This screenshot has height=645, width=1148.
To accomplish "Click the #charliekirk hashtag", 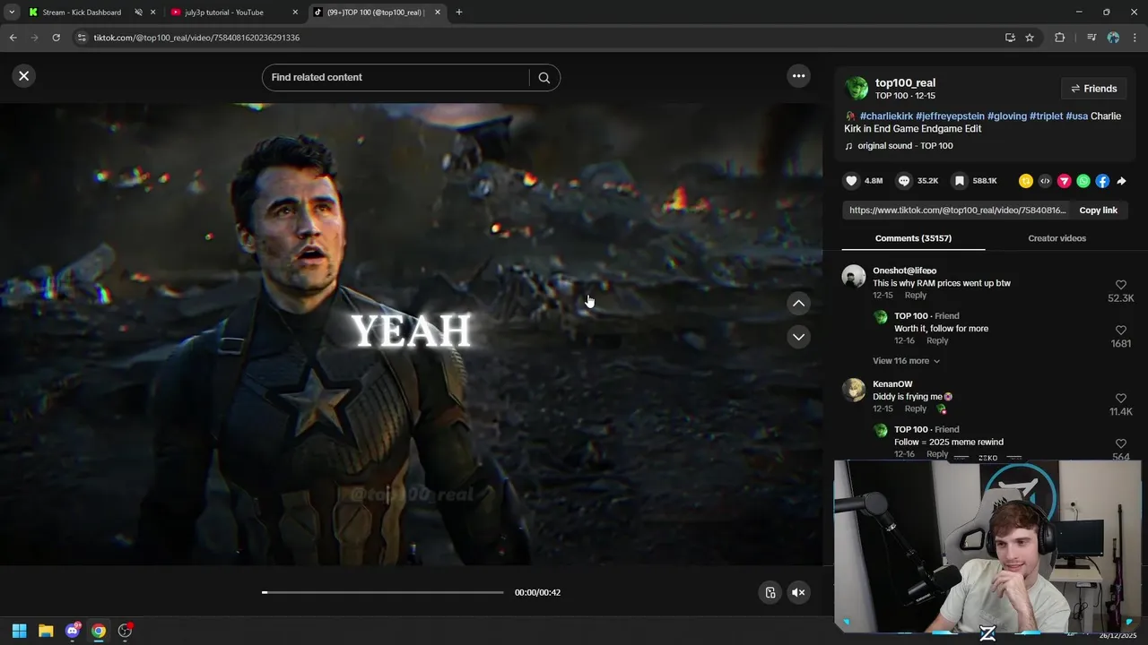I will tap(886, 116).
